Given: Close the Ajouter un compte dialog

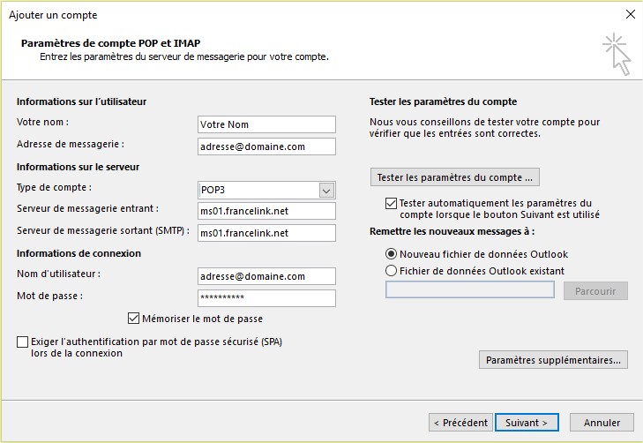Looking at the screenshot, I should coord(630,14).
